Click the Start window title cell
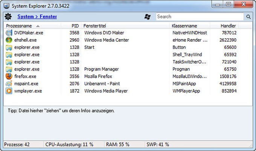 tap(89, 47)
